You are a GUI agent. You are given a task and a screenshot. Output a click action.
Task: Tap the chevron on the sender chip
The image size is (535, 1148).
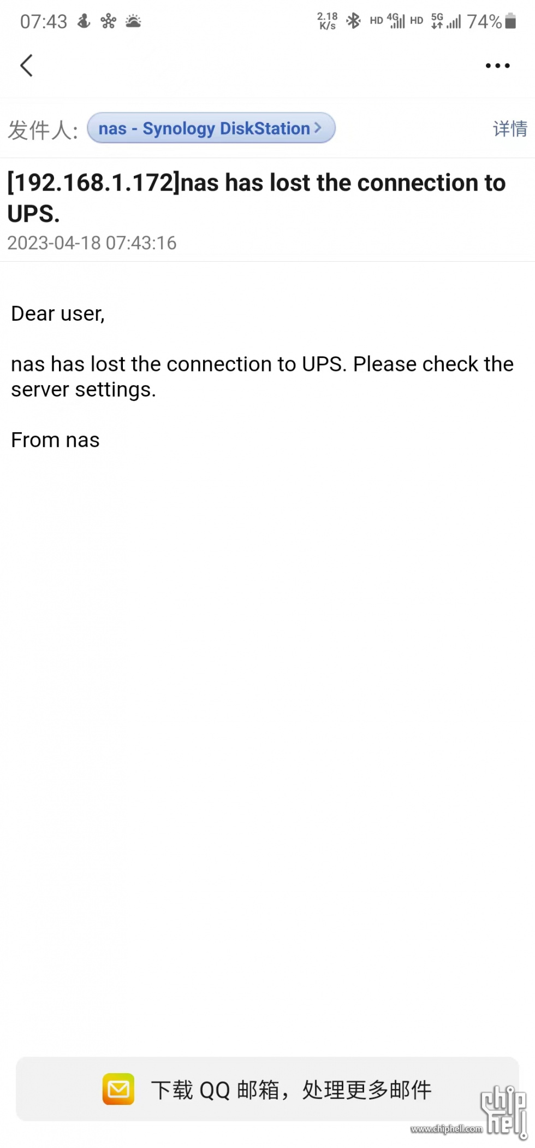point(318,128)
